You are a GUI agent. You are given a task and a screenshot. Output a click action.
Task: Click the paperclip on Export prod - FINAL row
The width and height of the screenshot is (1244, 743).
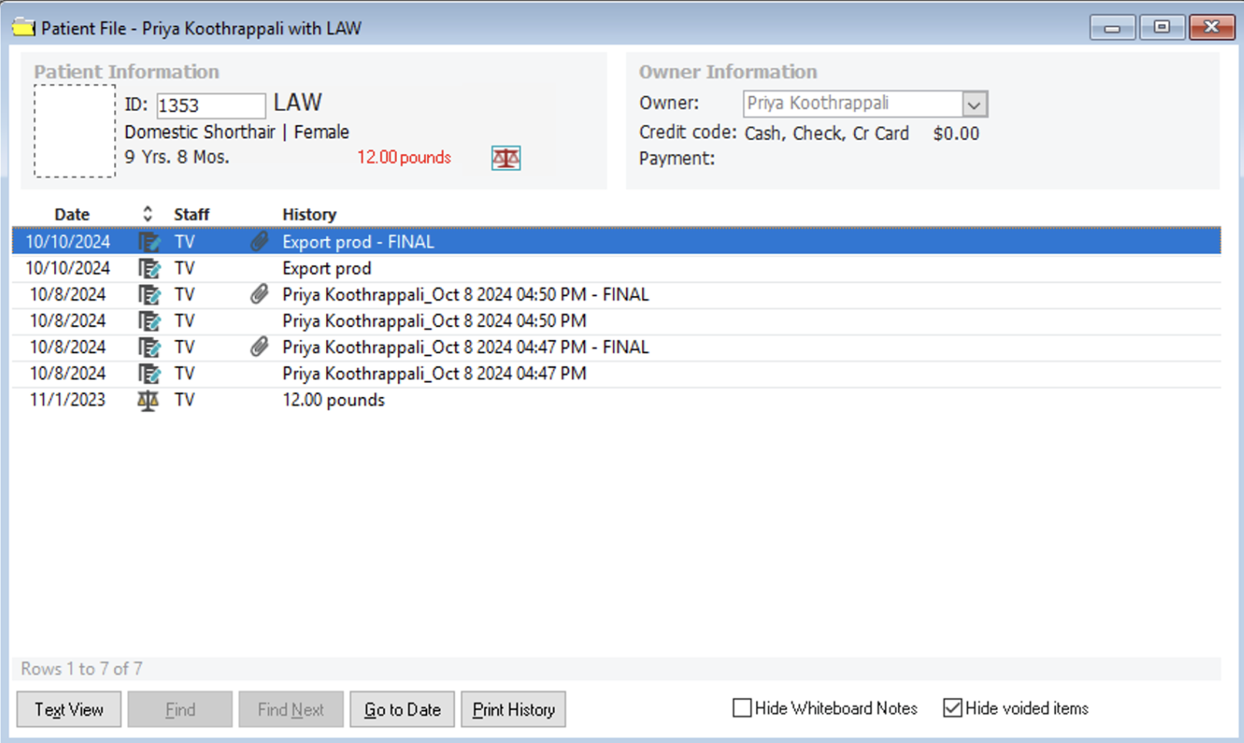click(x=259, y=242)
